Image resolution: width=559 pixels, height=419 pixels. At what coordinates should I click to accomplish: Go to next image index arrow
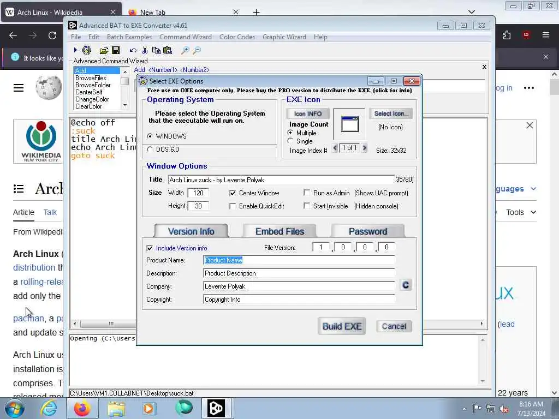pyautogui.click(x=364, y=147)
